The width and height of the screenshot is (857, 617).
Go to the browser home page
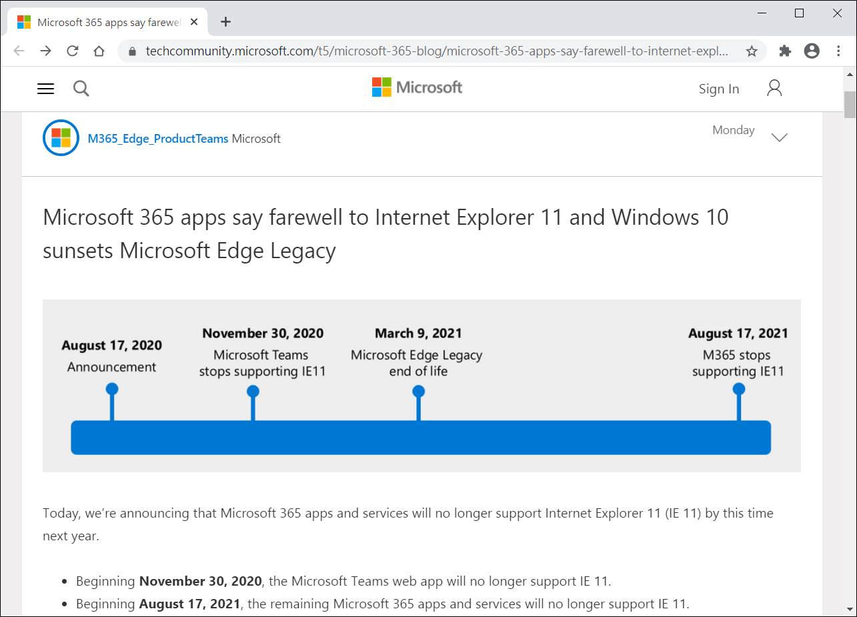point(99,51)
